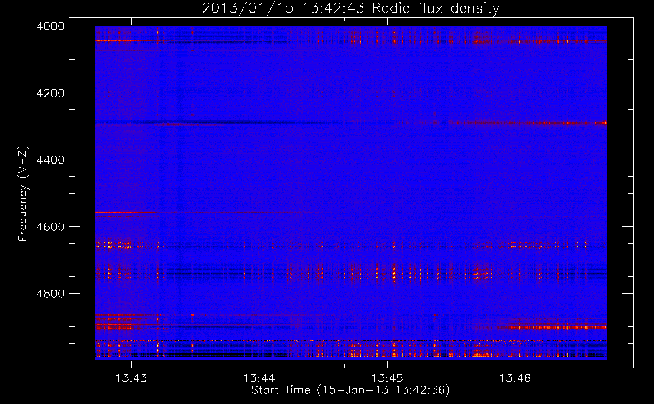This screenshot has height=404, width=654.
Task: Click the 'Start Time (15-Jan-13 13:42:36)' label
Action: (x=350, y=390)
